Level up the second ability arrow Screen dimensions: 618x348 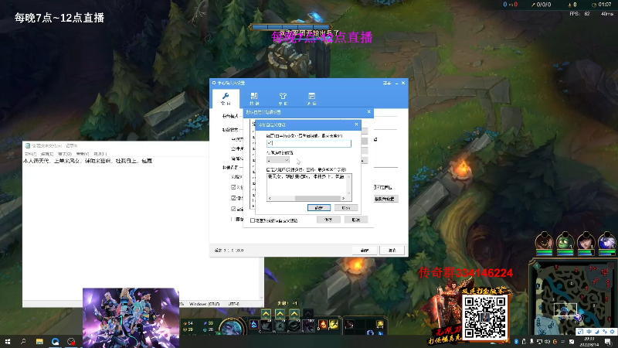pos(280,314)
